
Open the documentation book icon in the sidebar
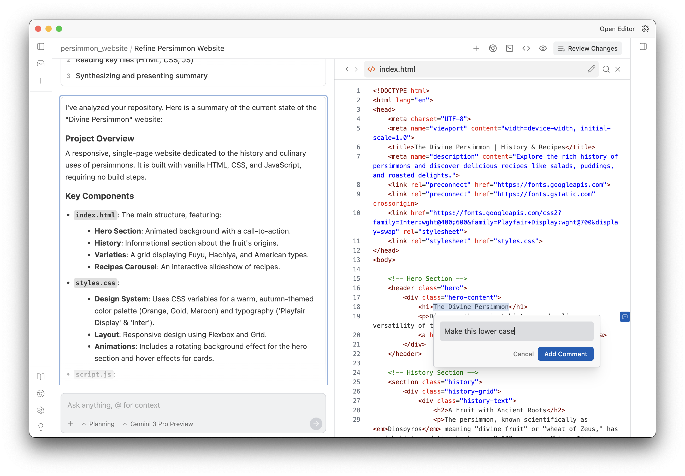pyautogui.click(x=41, y=377)
